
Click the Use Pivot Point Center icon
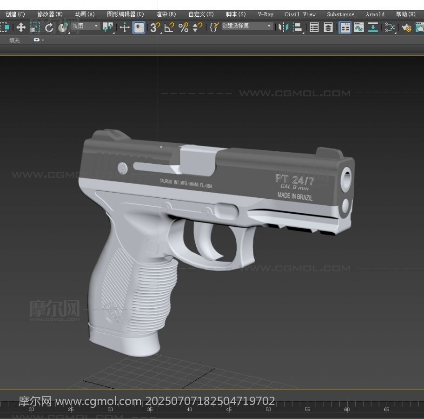[x=108, y=27]
